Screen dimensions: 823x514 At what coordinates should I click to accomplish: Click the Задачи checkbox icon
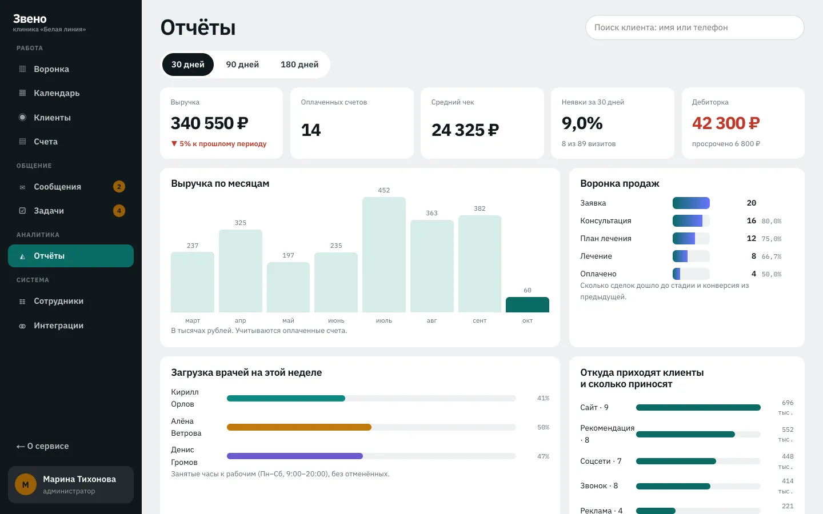coord(22,211)
